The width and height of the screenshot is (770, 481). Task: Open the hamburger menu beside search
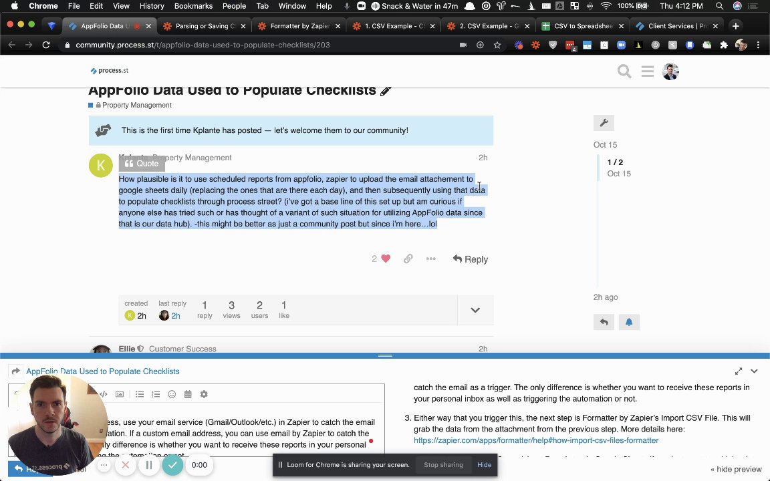[647, 71]
